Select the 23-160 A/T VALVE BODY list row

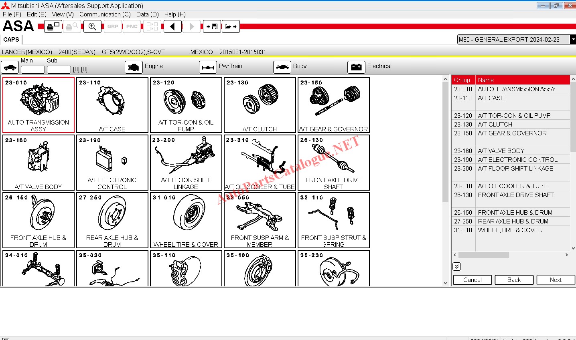pos(511,151)
